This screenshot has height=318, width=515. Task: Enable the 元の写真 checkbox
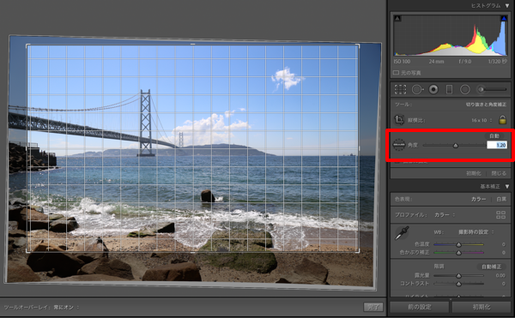click(x=396, y=73)
